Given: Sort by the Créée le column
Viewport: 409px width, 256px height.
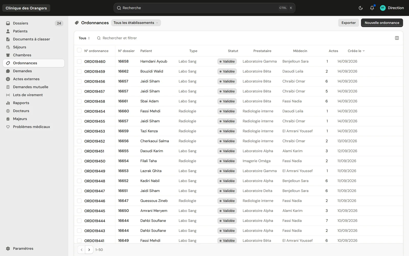Looking at the screenshot, I should (356, 51).
